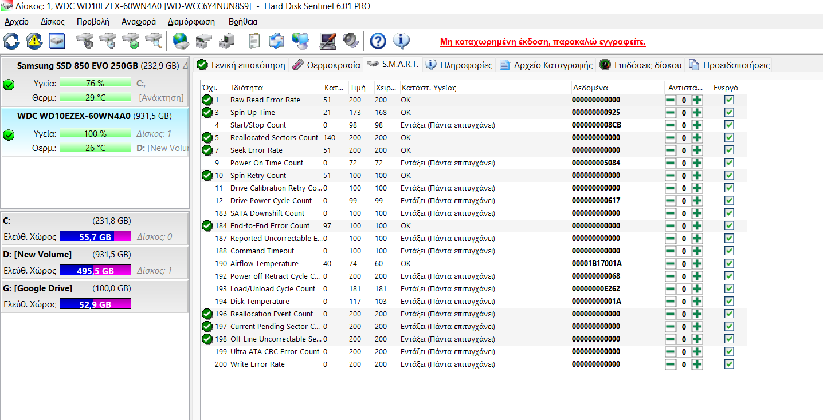823x420 pixels.
Task: Click the disk with magnifier toolbar icon
Action: coord(154,41)
